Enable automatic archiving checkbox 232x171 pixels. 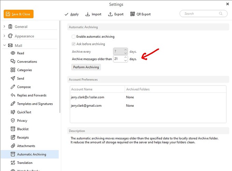pos(74,37)
